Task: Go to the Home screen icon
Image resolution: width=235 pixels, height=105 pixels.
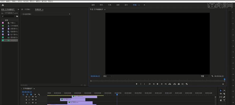Action: [x=3, y=5]
